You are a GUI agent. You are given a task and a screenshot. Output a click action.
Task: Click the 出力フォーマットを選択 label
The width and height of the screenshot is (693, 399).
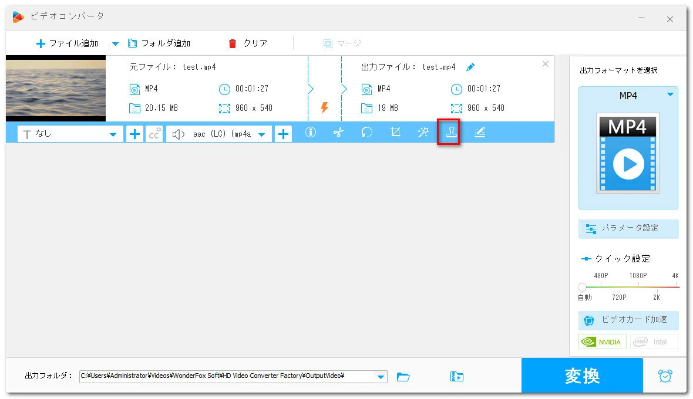618,70
